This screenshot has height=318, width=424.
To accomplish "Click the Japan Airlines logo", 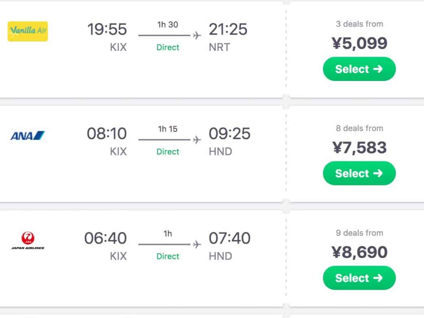I will click(x=28, y=240).
